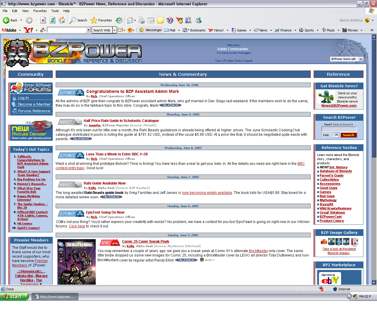Viewport: 377px width, 332px height.
Task: Open the Edit menu
Action: (15, 11)
